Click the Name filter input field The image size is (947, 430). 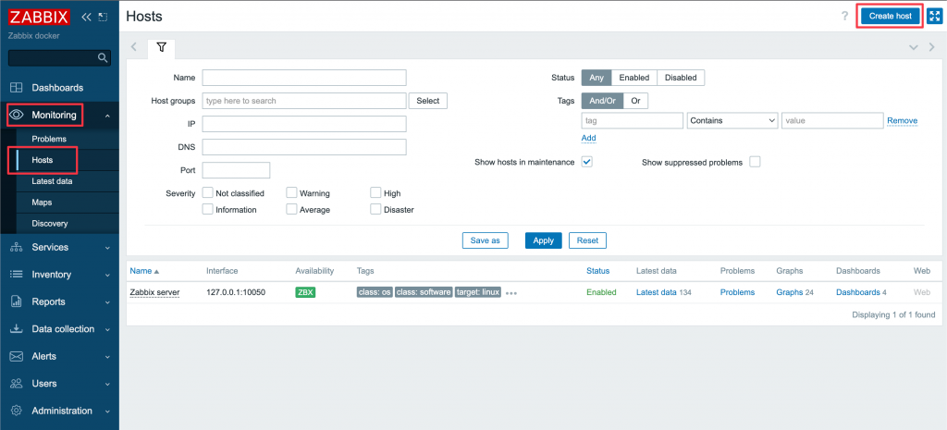coord(304,78)
